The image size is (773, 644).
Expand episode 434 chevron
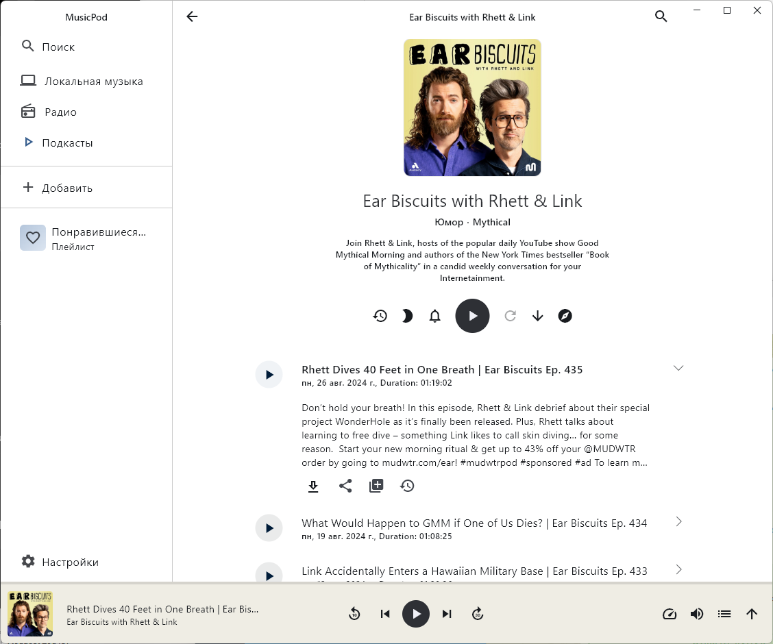point(679,522)
